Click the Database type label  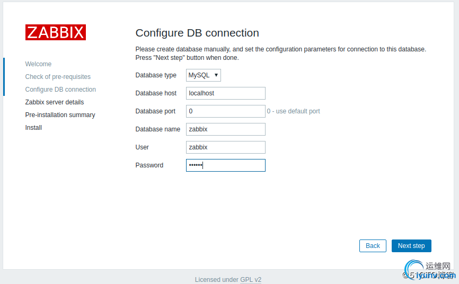156,75
